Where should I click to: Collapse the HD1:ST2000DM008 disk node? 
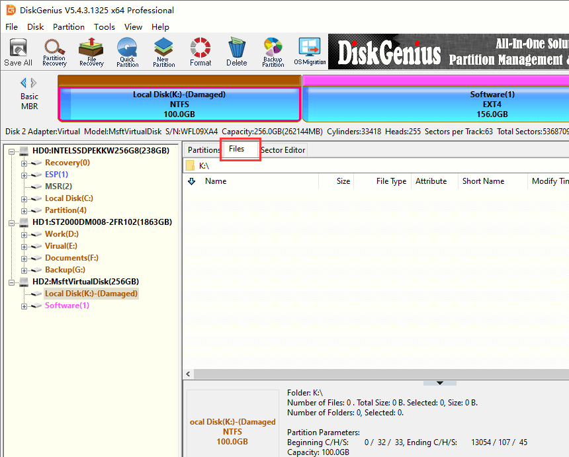13,222
